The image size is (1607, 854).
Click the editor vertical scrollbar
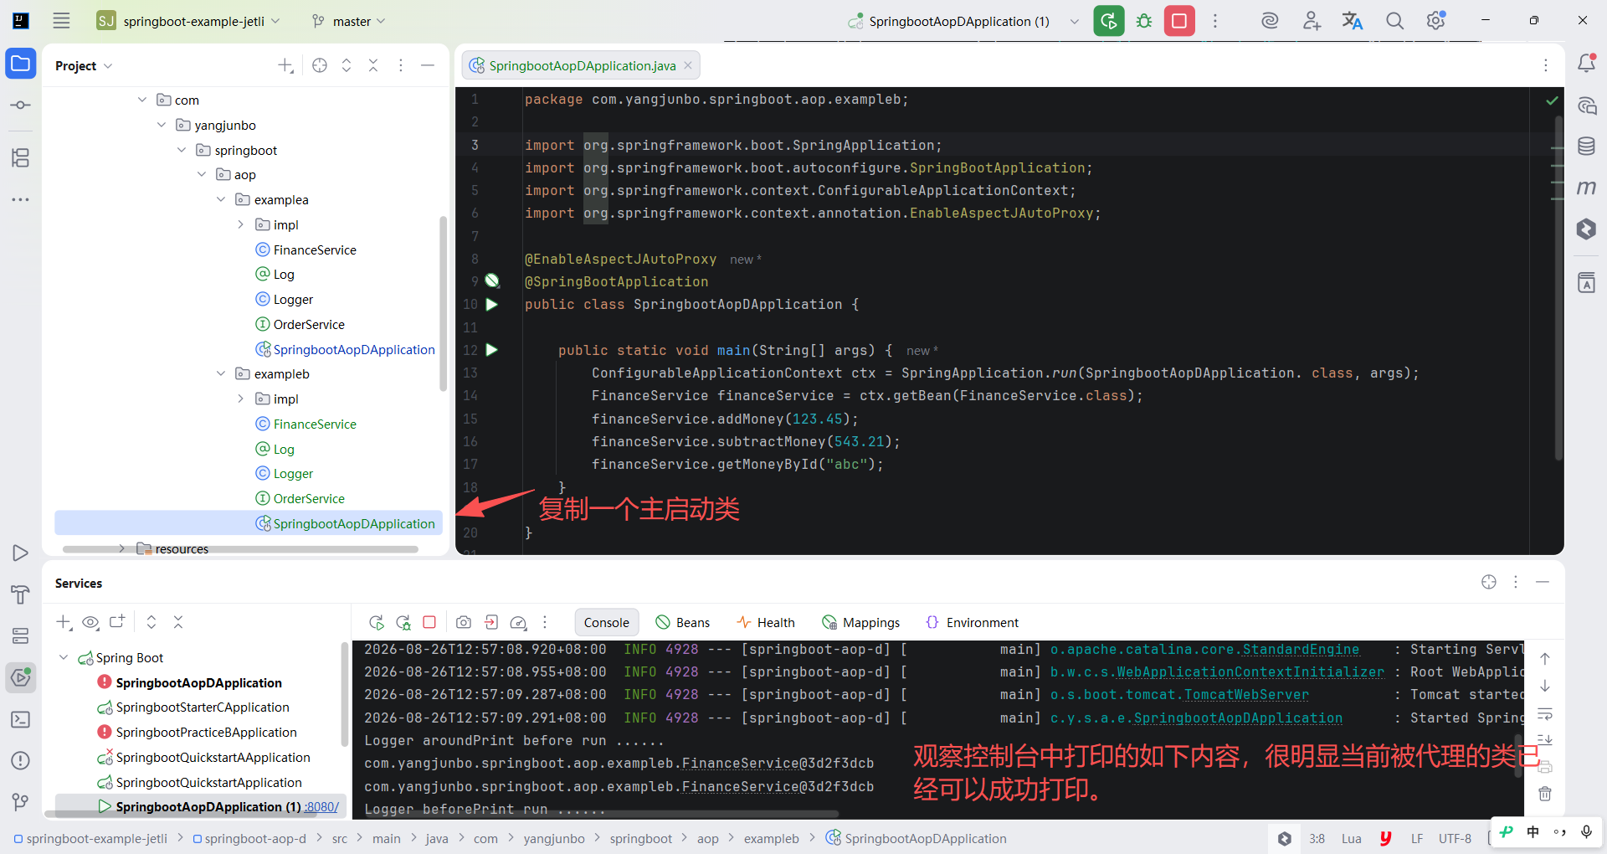(1558, 289)
